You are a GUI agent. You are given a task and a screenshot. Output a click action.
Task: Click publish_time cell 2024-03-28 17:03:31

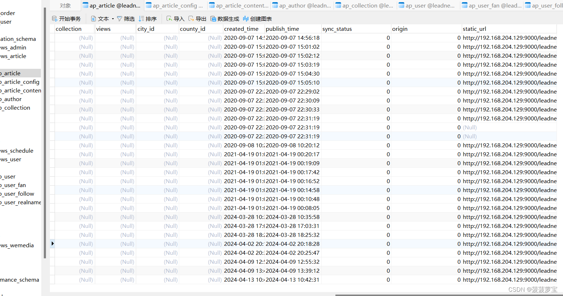pos(293,226)
